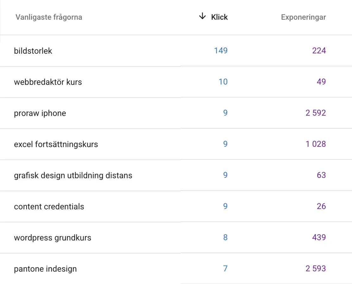Open the content credentials query row
Screen dimensions: 352x284
tap(176, 206)
